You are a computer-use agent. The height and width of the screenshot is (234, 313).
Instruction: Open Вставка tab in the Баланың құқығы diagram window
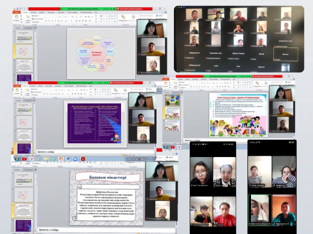(33, 12)
